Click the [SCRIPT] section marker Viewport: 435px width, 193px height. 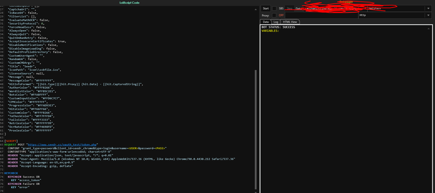tap(11, 141)
